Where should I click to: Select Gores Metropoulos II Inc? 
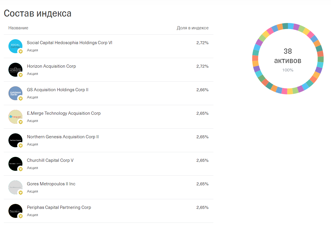(x=51, y=184)
